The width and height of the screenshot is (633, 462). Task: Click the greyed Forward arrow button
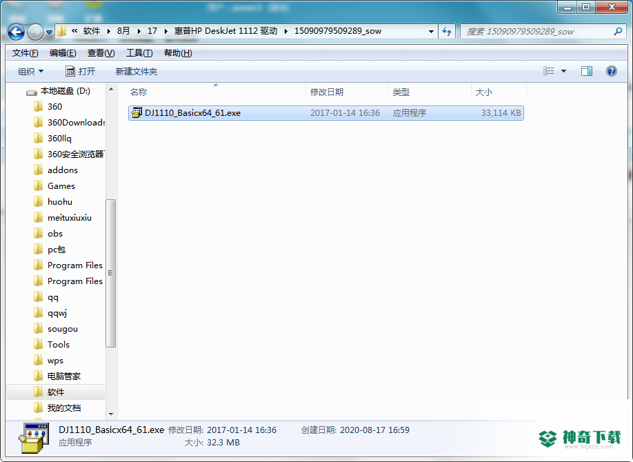coord(35,32)
